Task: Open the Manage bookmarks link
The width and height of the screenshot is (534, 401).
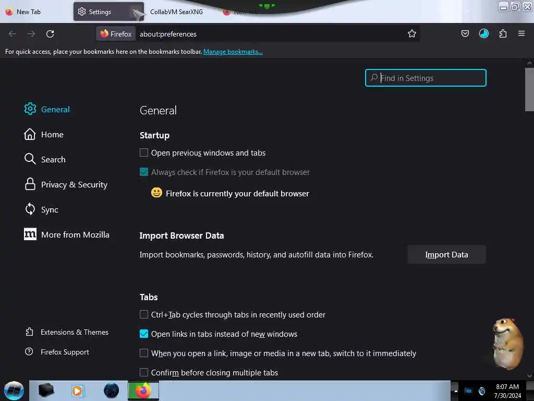Action: pyautogui.click(x=233, y=52)
